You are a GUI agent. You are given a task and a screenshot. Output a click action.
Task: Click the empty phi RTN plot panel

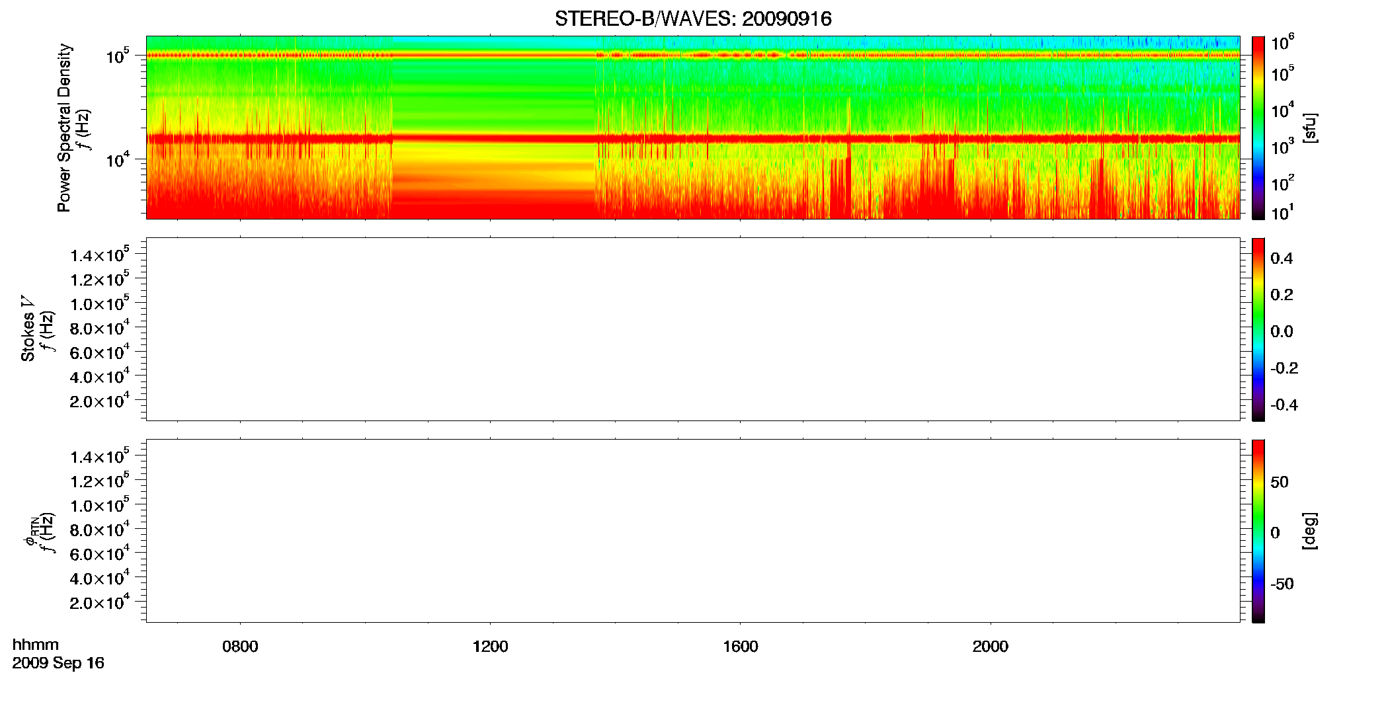692,531
